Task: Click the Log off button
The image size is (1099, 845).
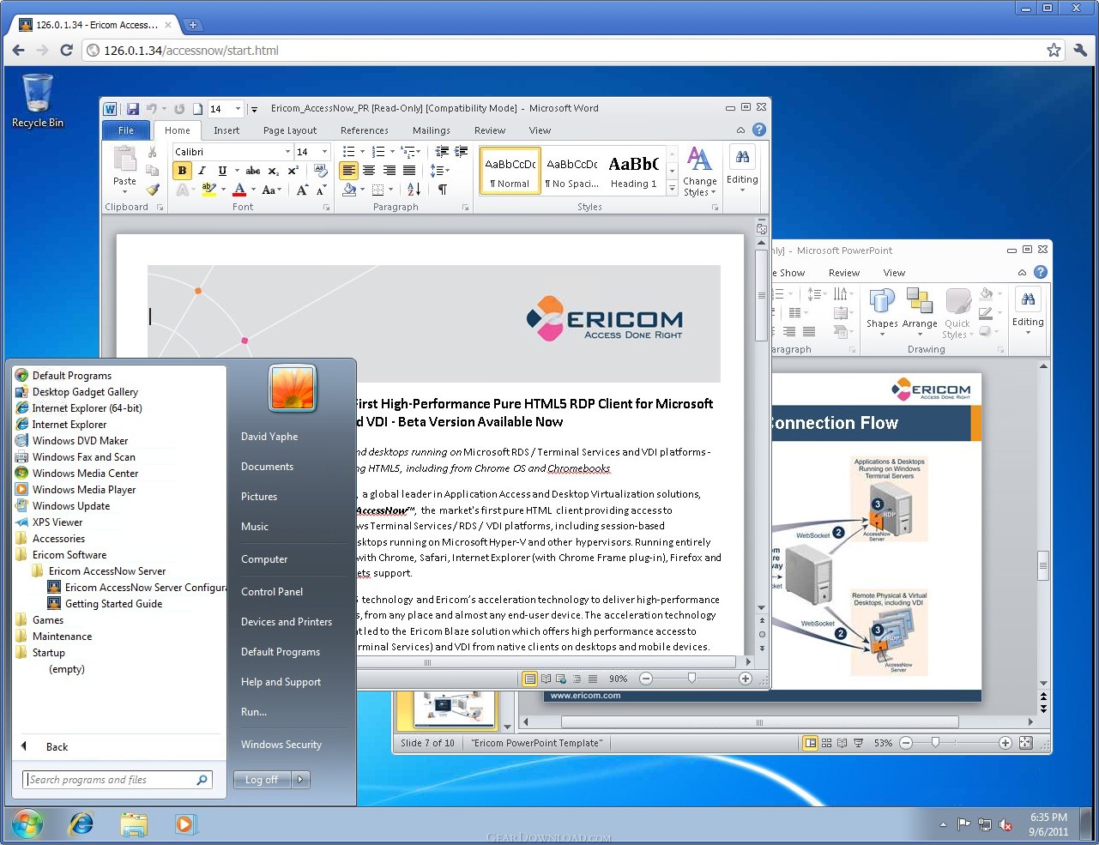Action: 262,780
